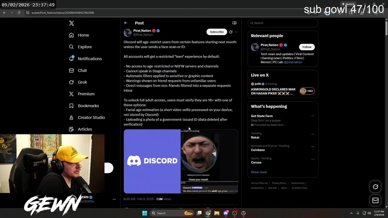Click the taskbar Search box
The width and height of the screenshot is (388, 218).
tap(172, 213)
